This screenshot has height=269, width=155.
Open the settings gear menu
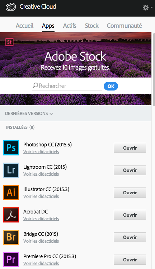(147, 8)
